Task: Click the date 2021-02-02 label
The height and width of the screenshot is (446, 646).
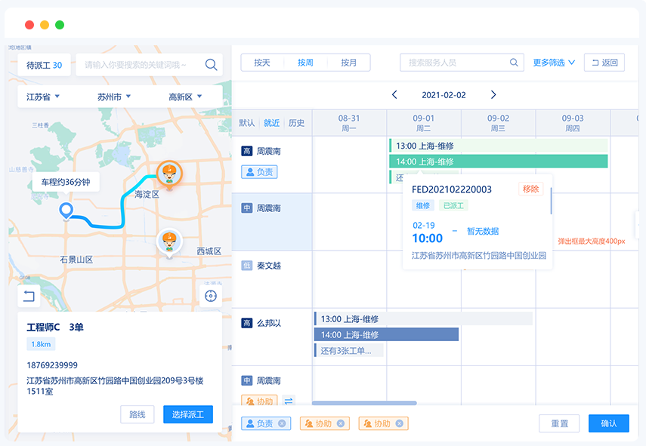Action: click(x=444, y=95)
